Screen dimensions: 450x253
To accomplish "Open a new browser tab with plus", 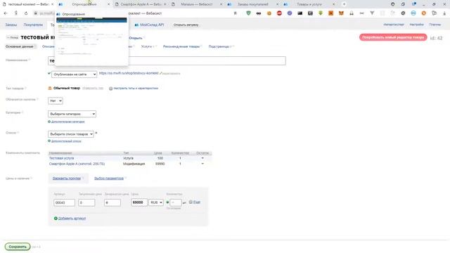I will (344, 4).
